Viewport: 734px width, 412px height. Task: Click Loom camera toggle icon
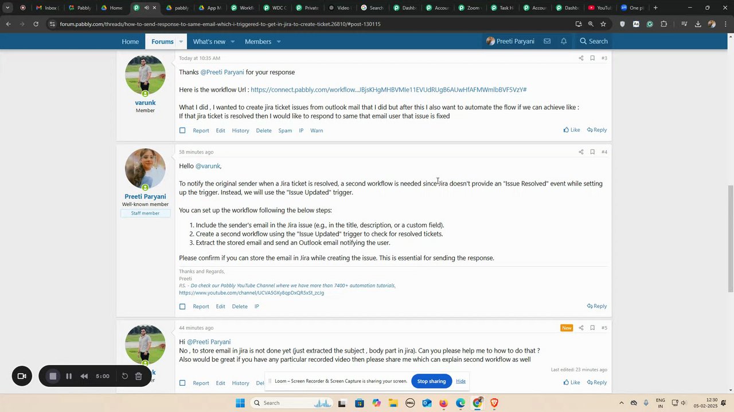[22, 376]
